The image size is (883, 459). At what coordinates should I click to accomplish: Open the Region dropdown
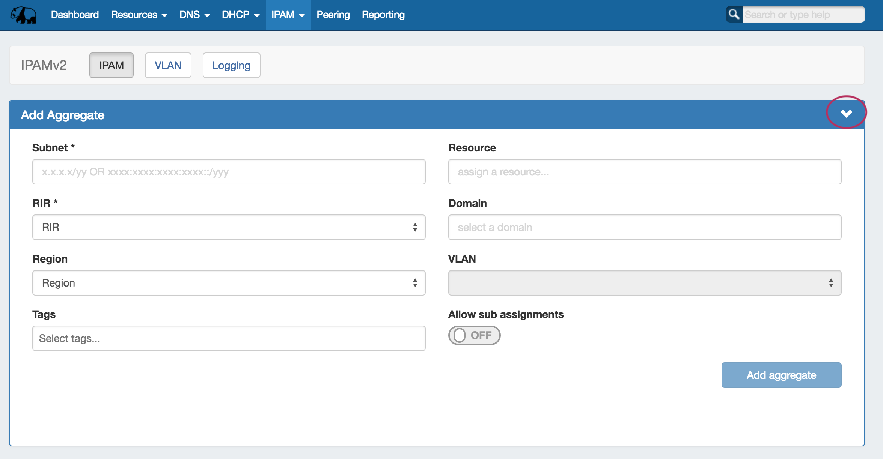click(x=229, y=283)
